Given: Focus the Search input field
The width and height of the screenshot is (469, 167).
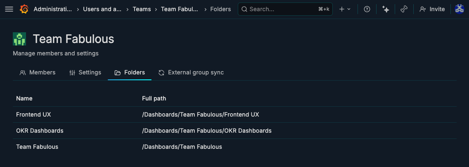Looking at the screenshot, I should [x=285, y=9].
